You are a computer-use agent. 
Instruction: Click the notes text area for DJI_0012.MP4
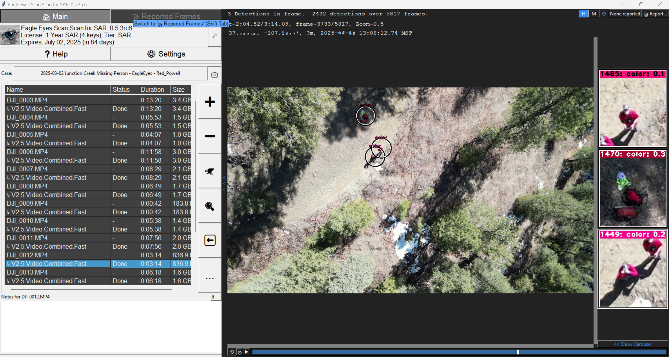tap(111, 327)
